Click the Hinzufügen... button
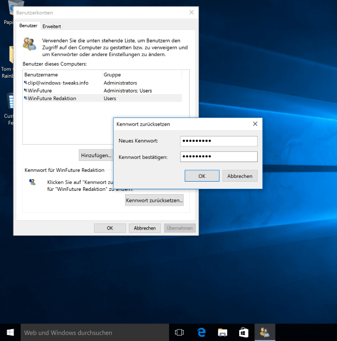This screenshot has height=341, width=337. [x=96, y=155]
